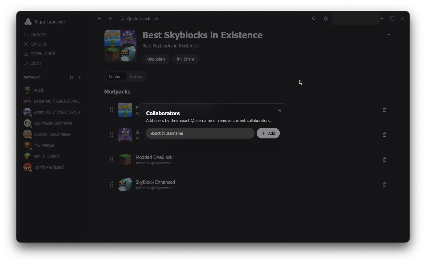426x264 pixels.
Task: Open the SkyBlock Enhanced modpack title
Action: (x=155, y=182)
